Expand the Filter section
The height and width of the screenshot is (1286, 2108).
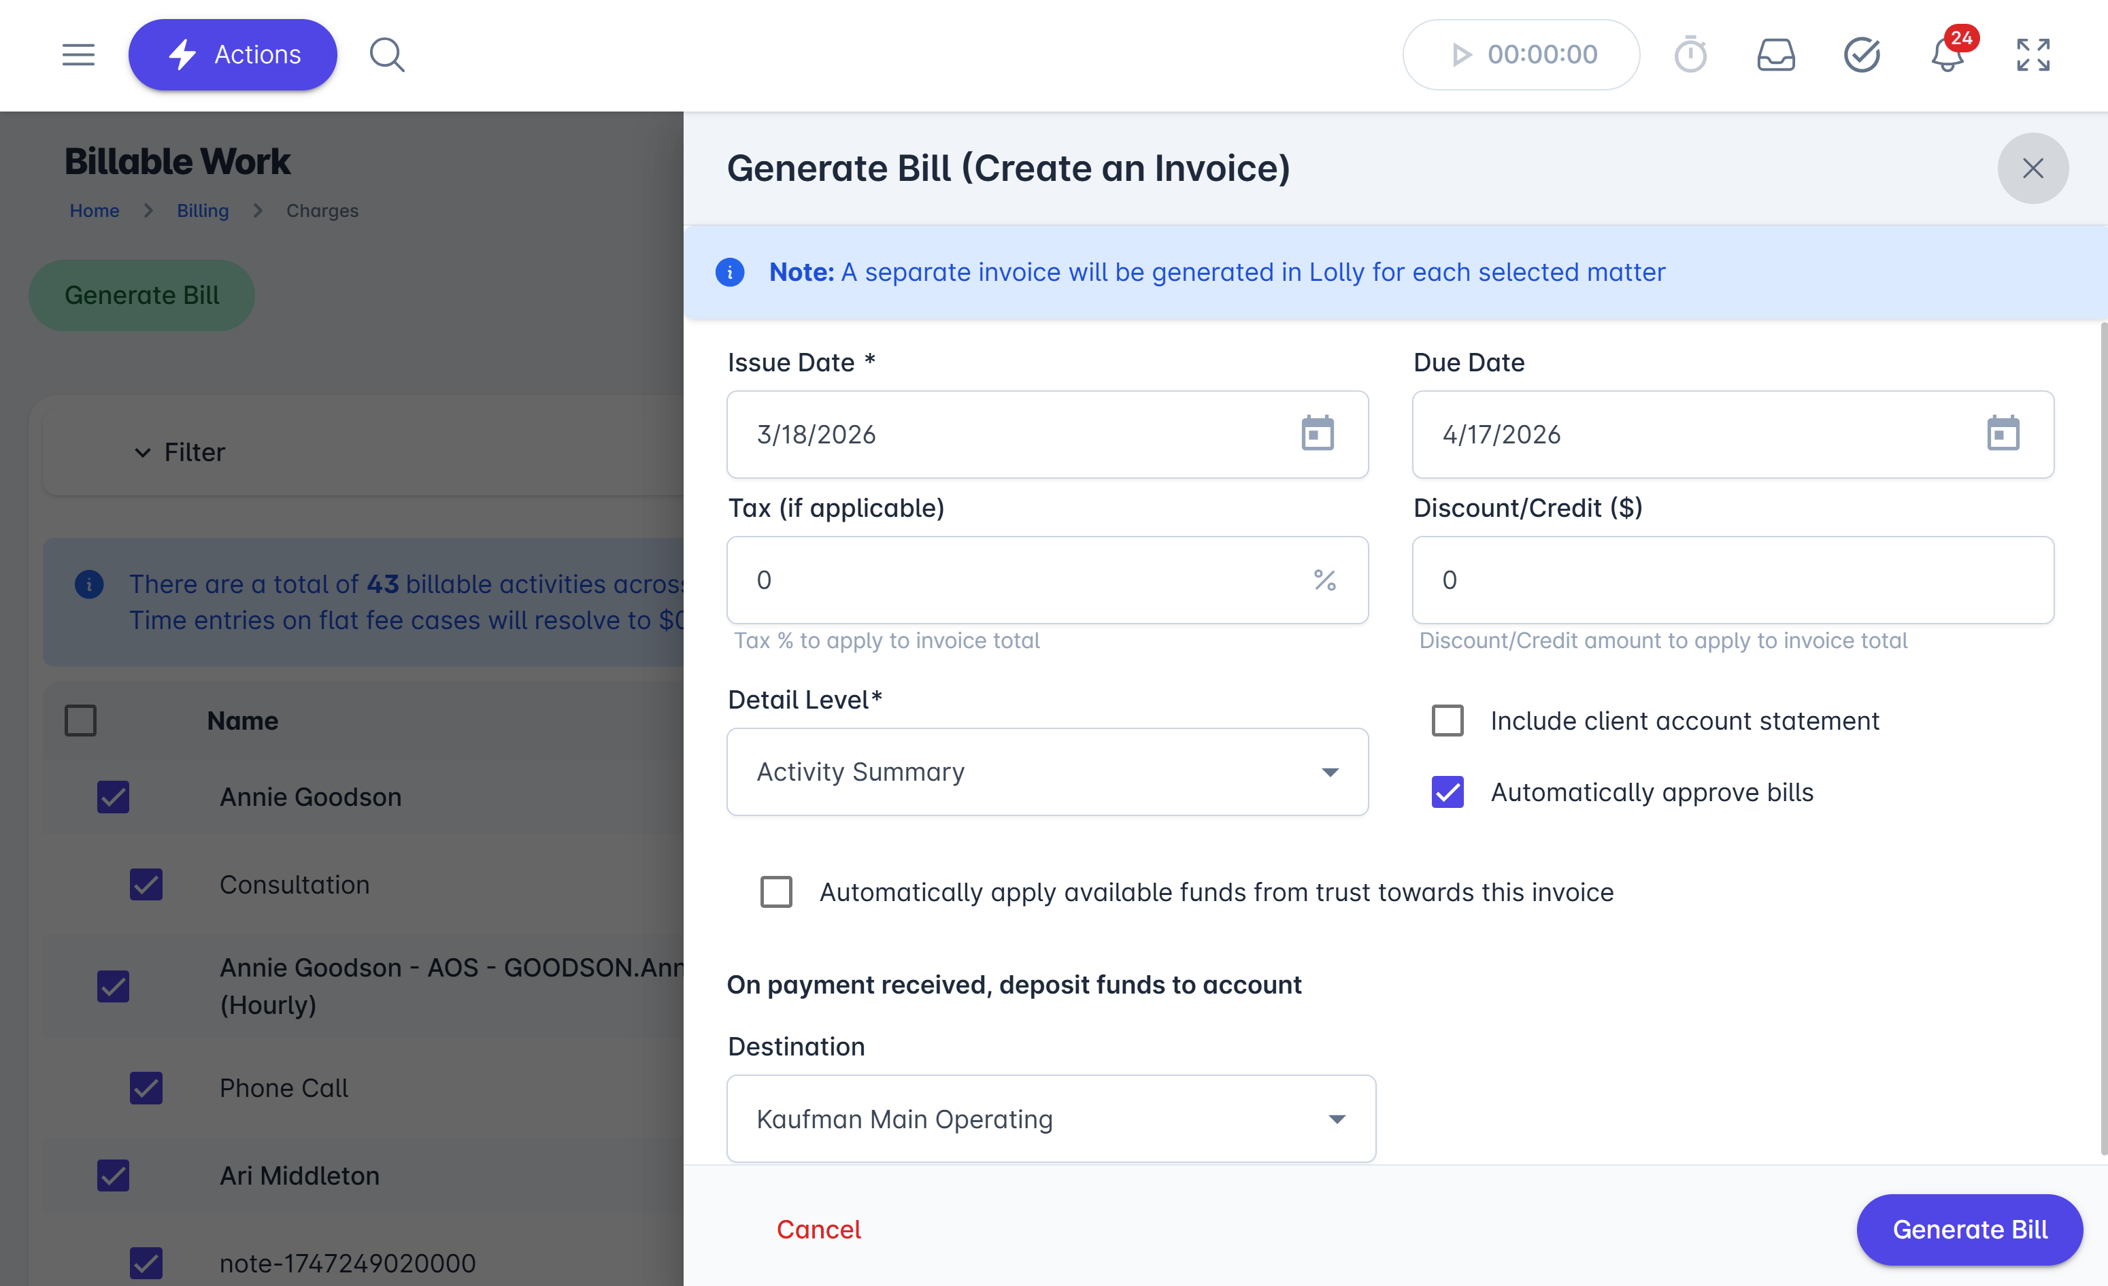[180, 452]
